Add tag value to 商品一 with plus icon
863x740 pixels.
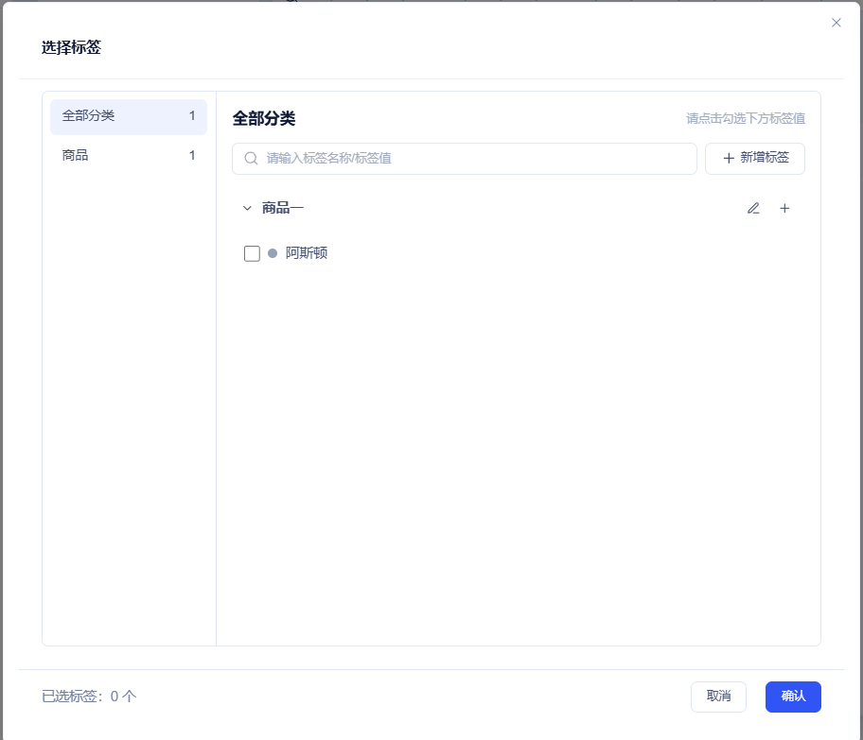click(784, 208)
